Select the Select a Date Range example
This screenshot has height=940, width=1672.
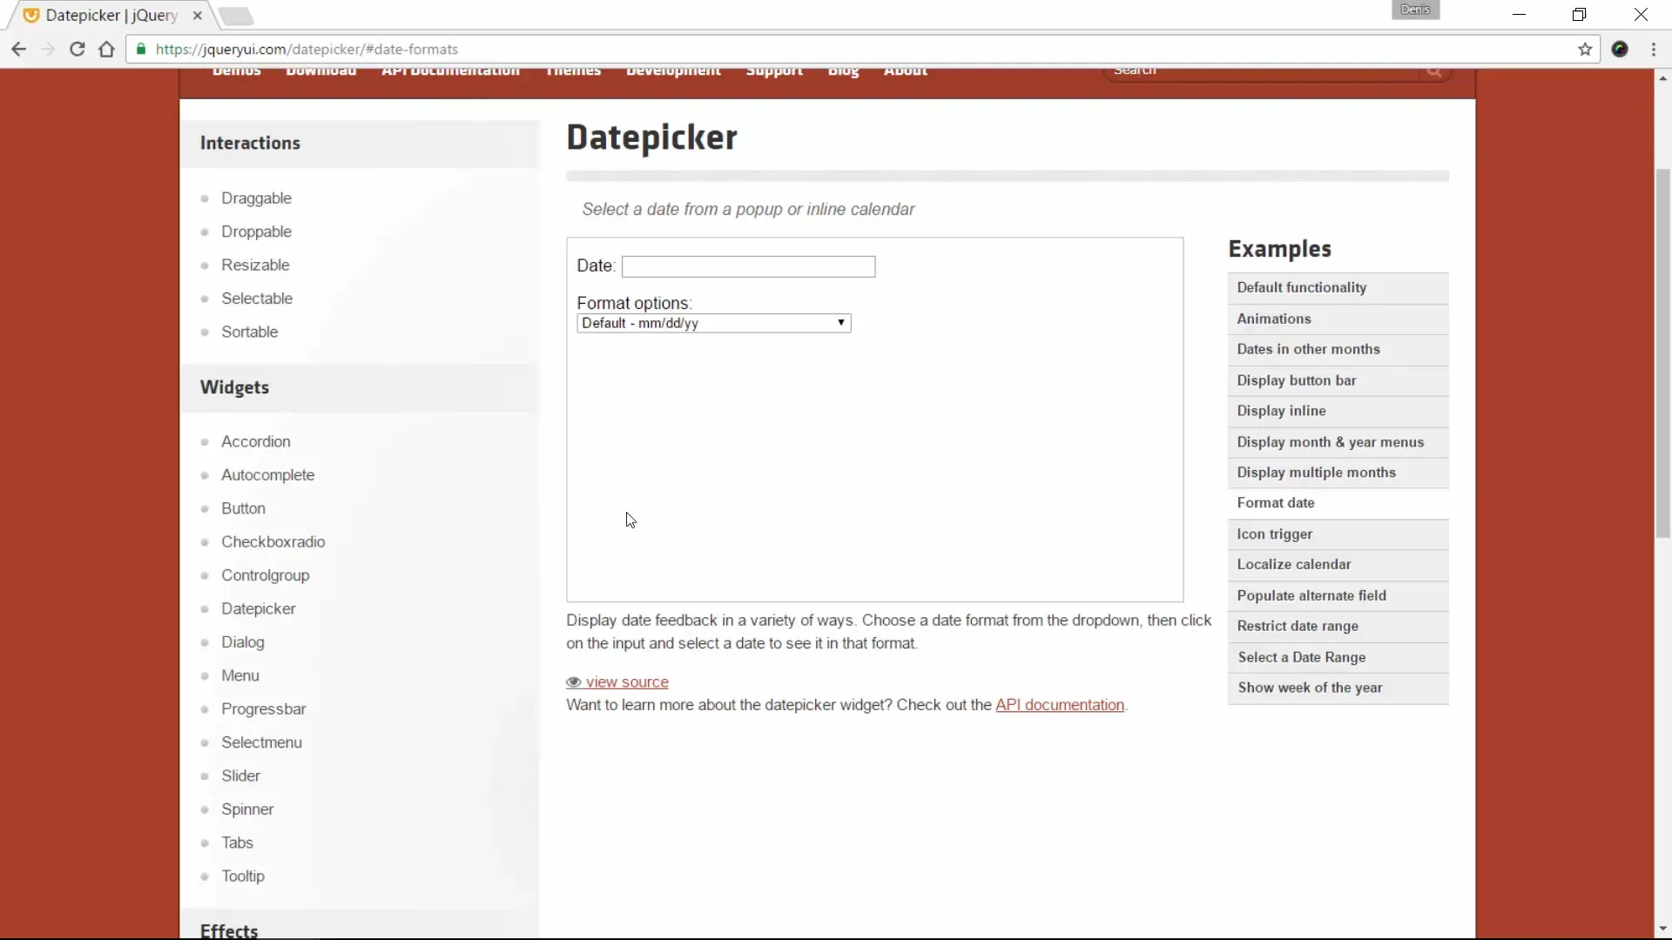coord(1338,658)
